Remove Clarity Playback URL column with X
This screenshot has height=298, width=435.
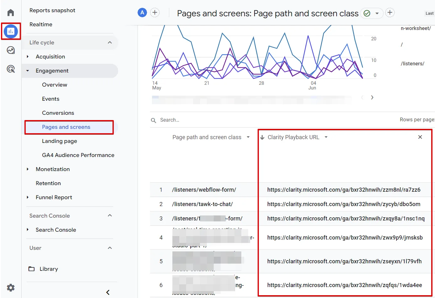pyautogui.click(x=420, y=137)
